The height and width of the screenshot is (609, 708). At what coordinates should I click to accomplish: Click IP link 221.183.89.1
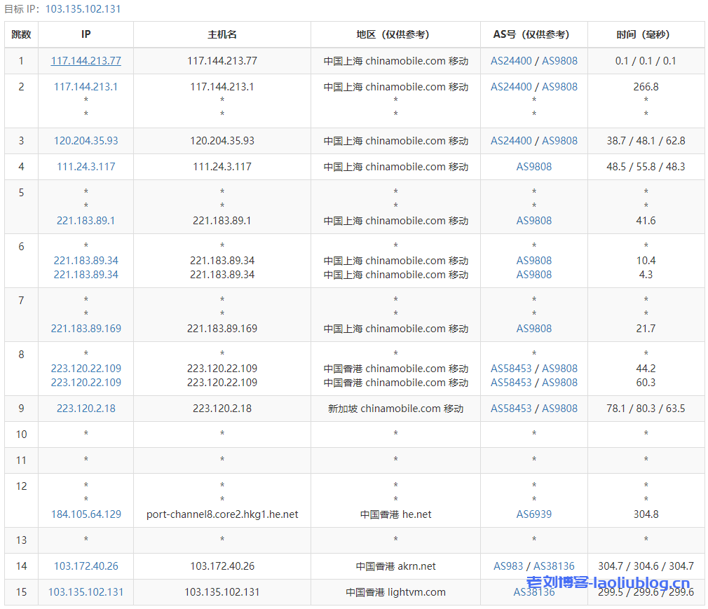click(86, 221)
